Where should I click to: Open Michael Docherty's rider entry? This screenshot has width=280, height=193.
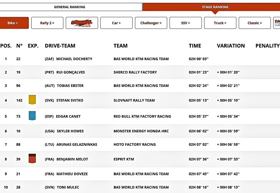tap(74, 59)
